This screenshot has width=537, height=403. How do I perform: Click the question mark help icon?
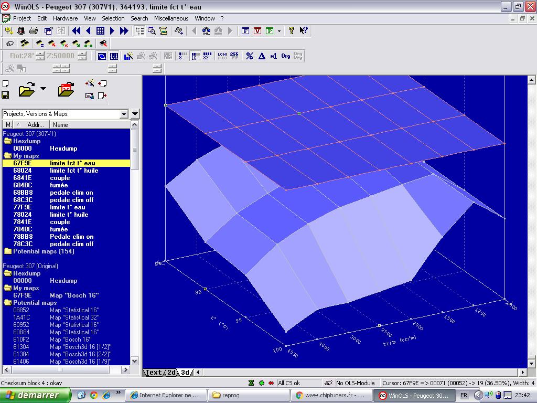(292, 31)
